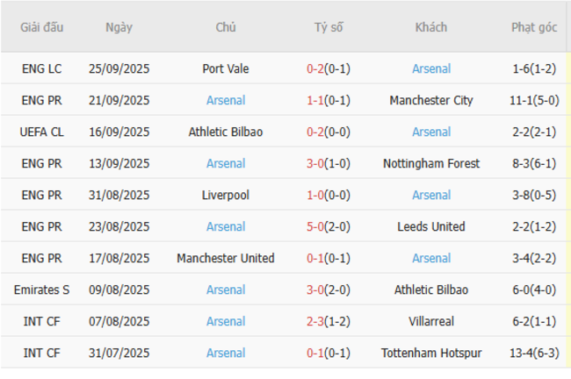571x379 pixels.
Task: Open the Manchester City team link
Action: click(x=430, y=100)
